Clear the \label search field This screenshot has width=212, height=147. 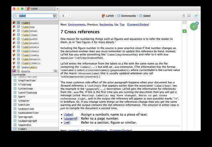54,16
